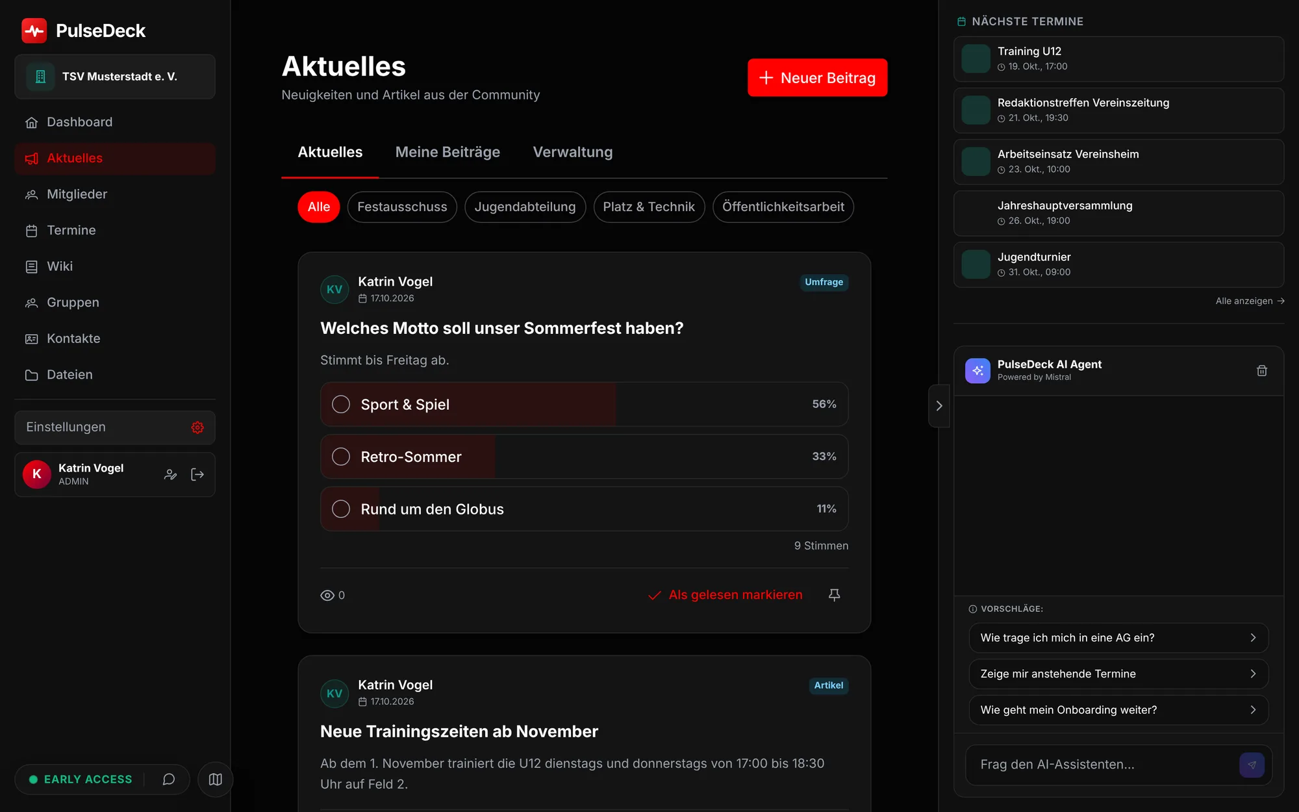The image size is (1299, 812).
Task: Expand suggestion Zeige mir anstehende Termine
Action: pos(1118,674)
